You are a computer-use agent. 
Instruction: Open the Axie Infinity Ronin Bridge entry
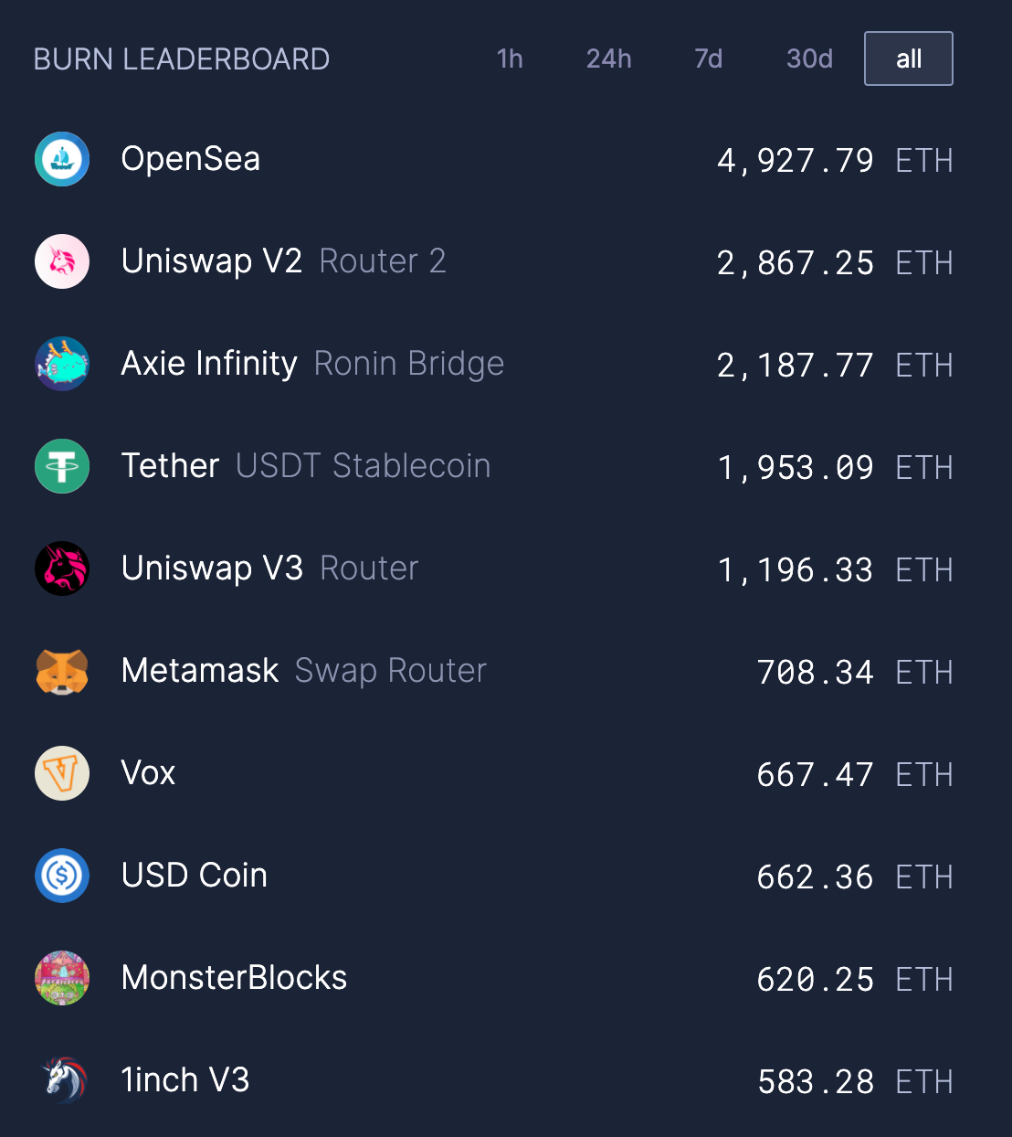(312, 364)
